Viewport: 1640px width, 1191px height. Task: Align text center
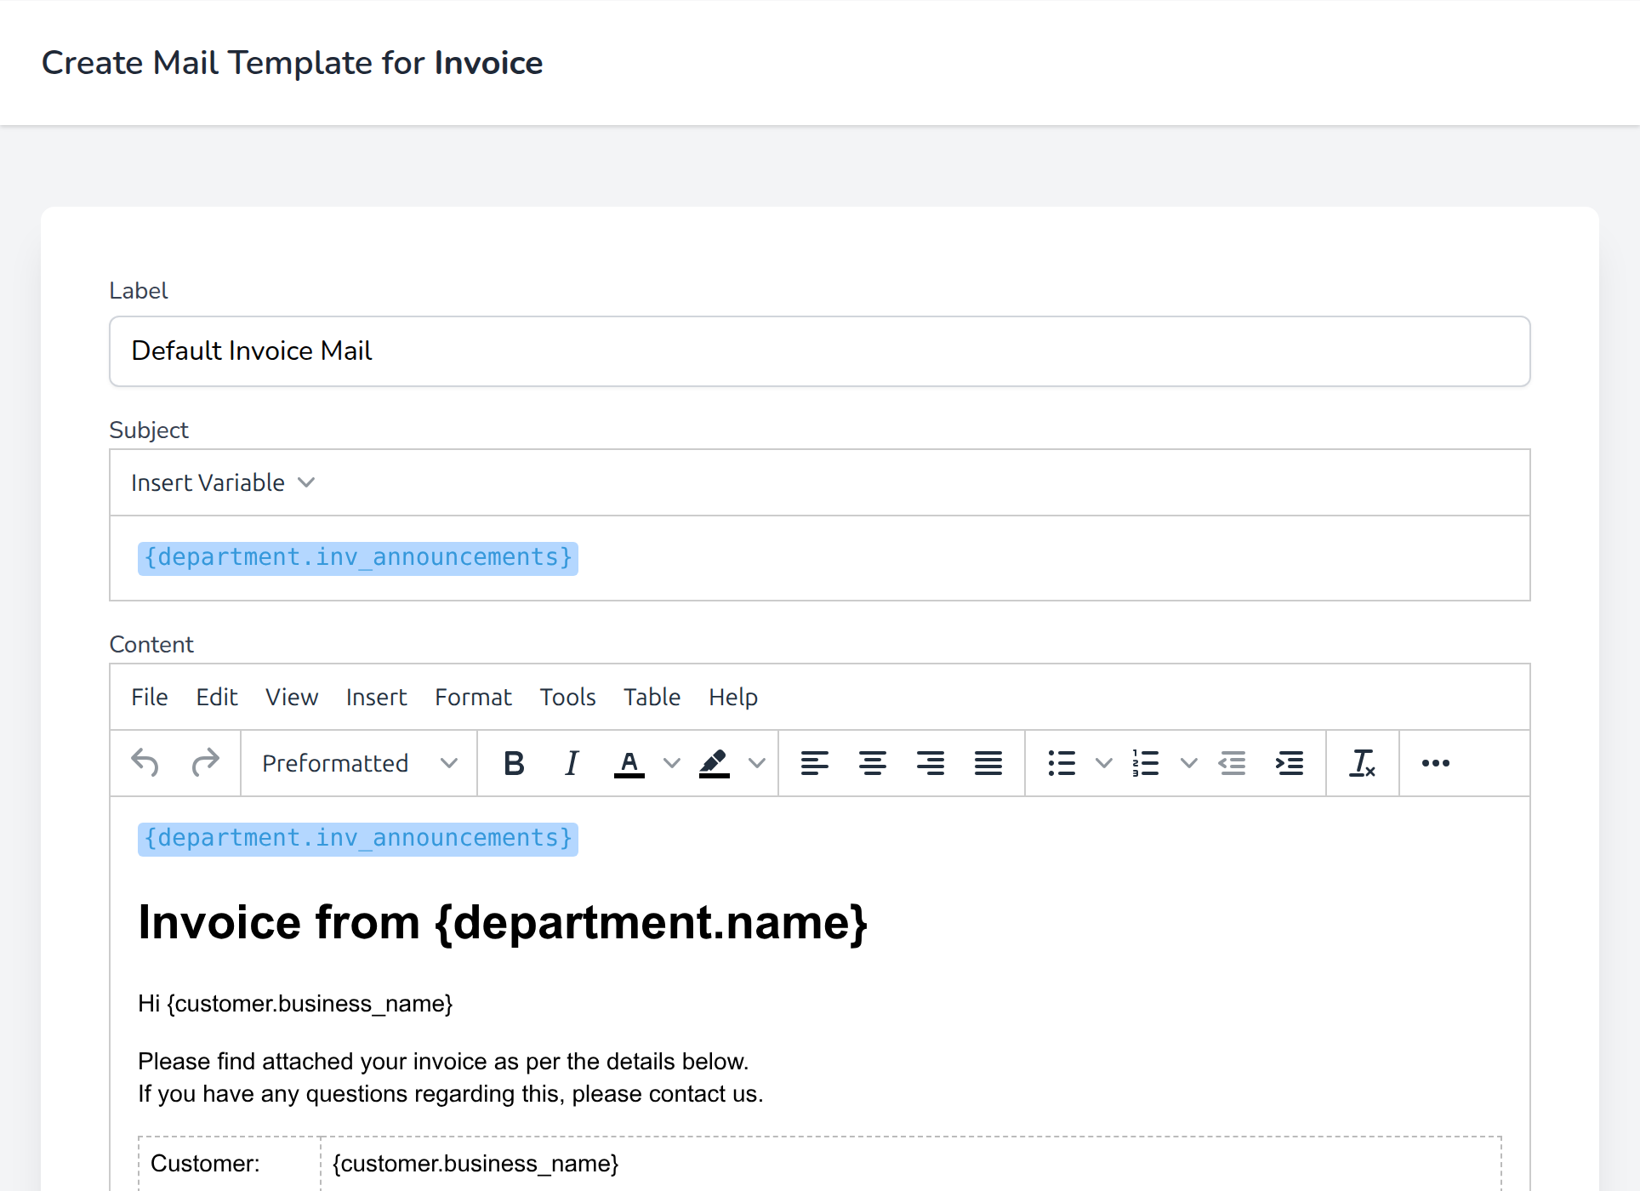[873, 763]
